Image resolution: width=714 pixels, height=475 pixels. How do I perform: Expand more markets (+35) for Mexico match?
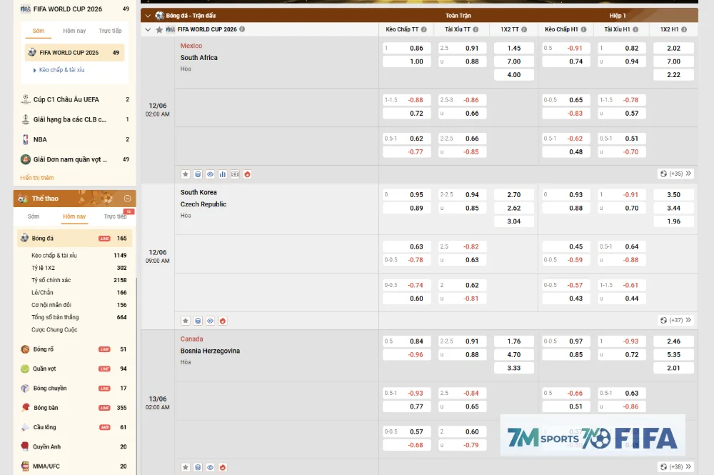tap(675, 174)
